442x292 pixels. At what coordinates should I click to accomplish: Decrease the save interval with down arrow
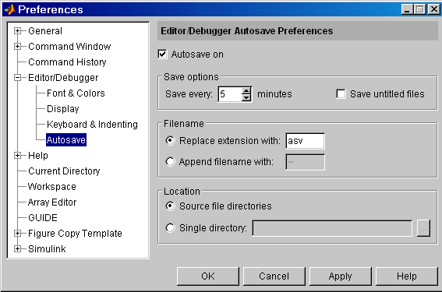pos(246,97)
